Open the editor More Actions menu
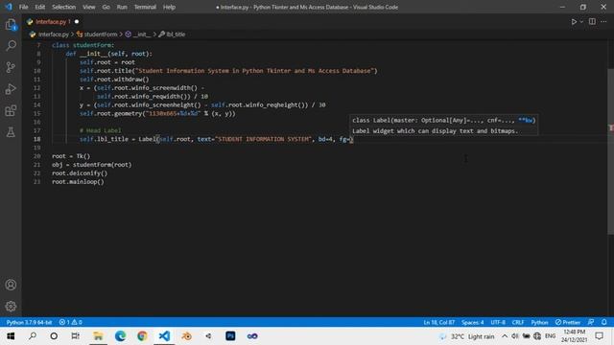The image size is (614, 345). pos(603,22)
